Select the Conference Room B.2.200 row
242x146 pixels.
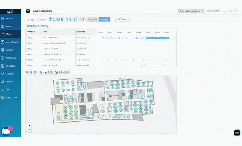[101, 43]
